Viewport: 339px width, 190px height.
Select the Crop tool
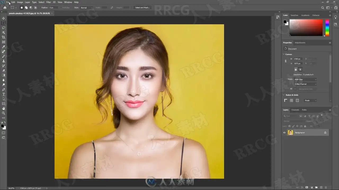4,37
